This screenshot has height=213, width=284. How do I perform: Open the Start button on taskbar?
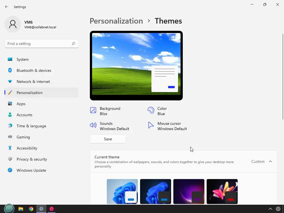click(9, 209)
